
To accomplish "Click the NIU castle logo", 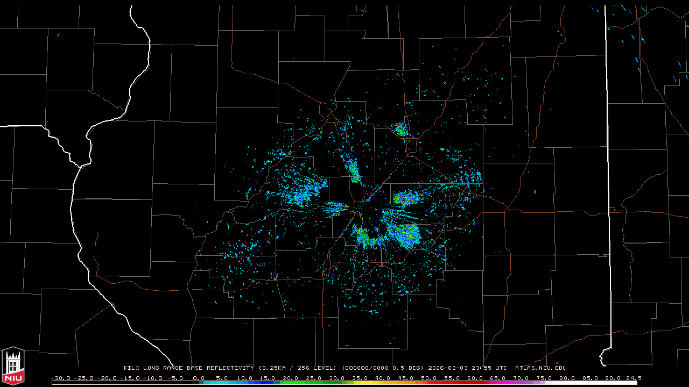I will pos(13,366).
